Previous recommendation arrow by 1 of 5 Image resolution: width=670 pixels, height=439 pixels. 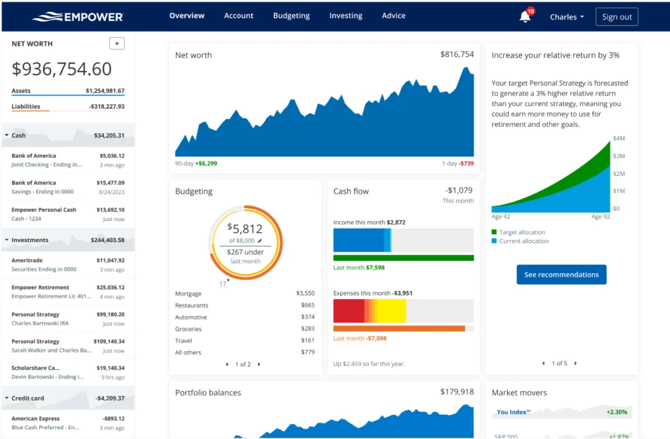[x=543, y=363]
